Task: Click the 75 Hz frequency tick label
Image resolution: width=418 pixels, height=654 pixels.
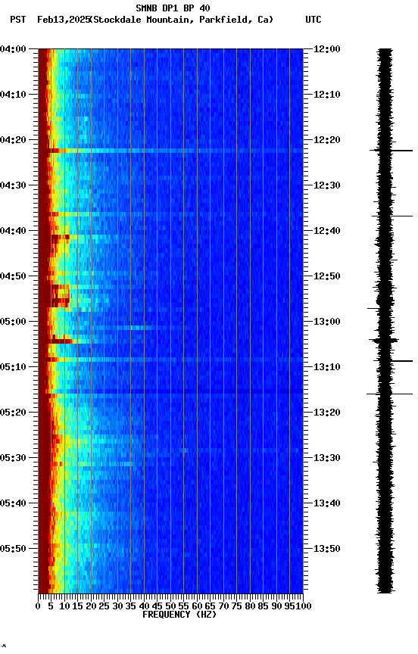Action: tap(236, 606)
